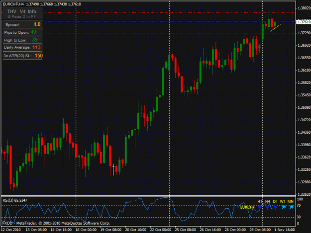Click the 1.36920 price axis label
This screenshot has width=311, height=233.
304,45
